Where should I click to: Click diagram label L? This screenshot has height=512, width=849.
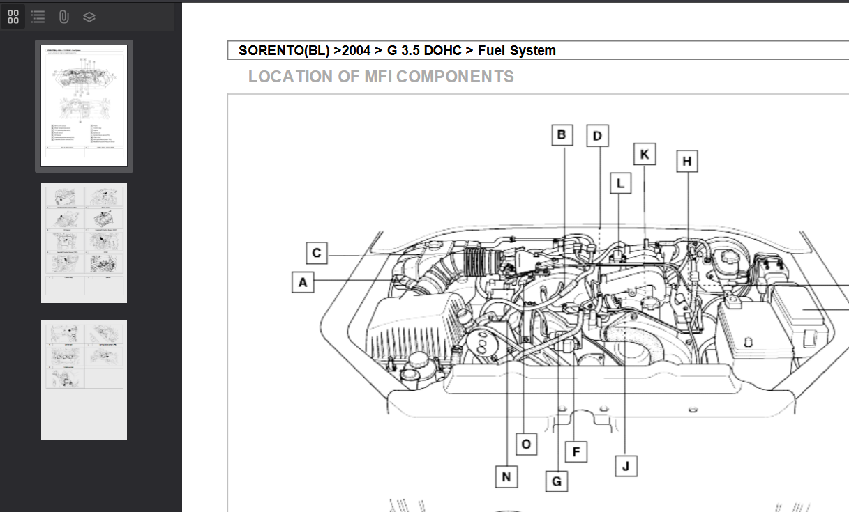click(x=620, y=184)
